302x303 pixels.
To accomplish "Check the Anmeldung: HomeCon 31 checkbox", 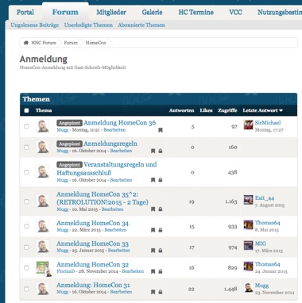I will 26,289.
